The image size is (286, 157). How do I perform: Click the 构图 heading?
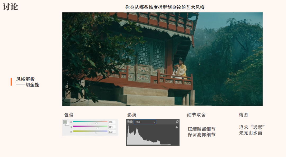click(x=243, y=115)
